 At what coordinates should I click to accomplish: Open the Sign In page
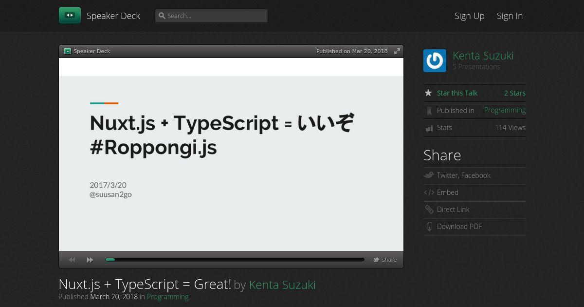(510, 16)
